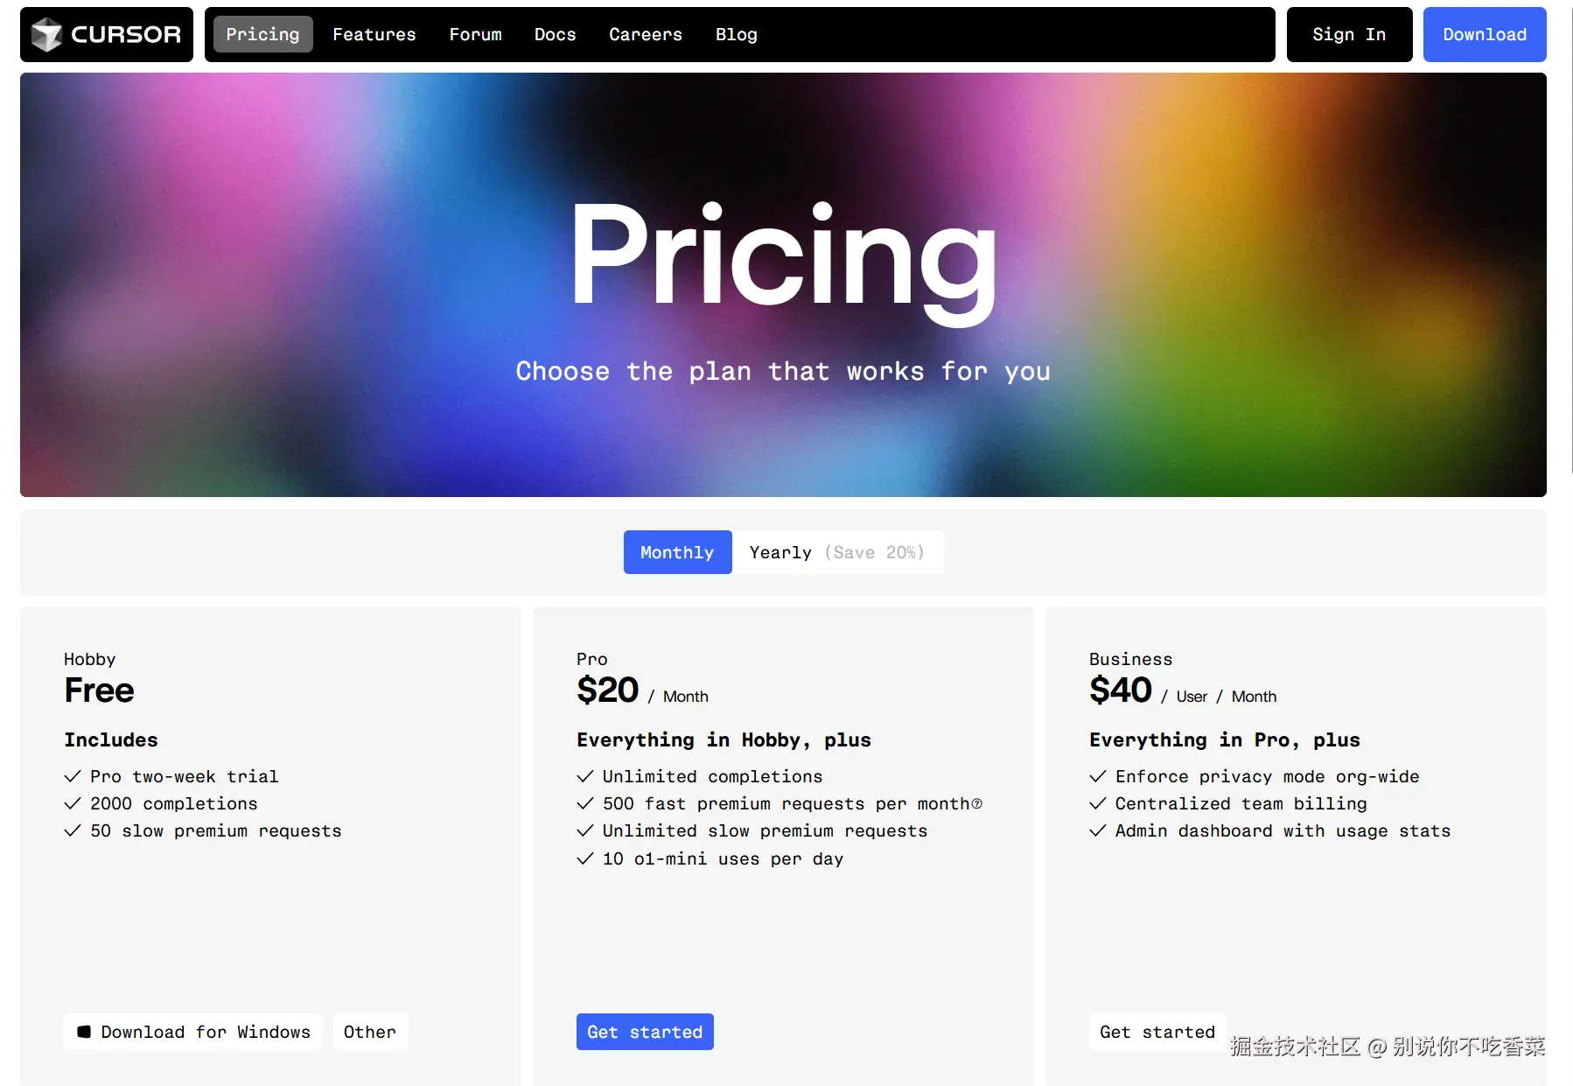The width and height of the screenshot is (1573, 1086).
Task: Switch to Yearly billing (Save 20%)
Action: [837, 552]
